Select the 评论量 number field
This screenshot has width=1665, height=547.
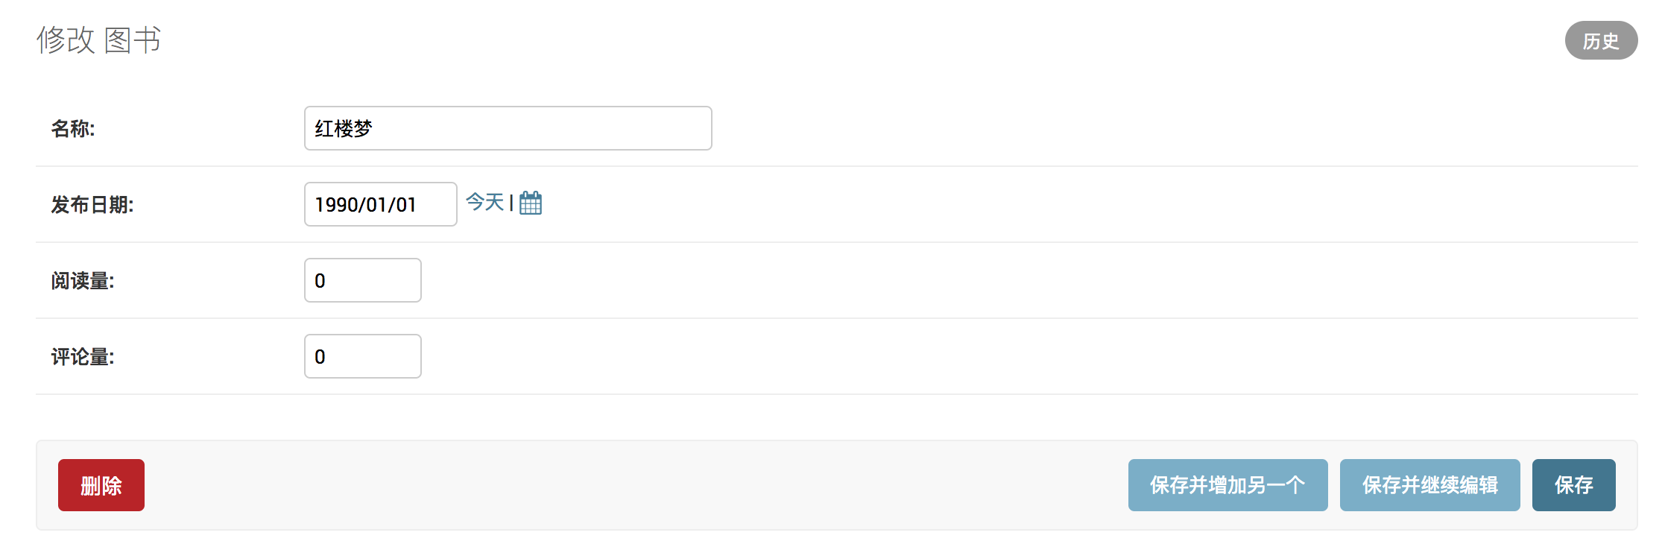pos(362,356)
